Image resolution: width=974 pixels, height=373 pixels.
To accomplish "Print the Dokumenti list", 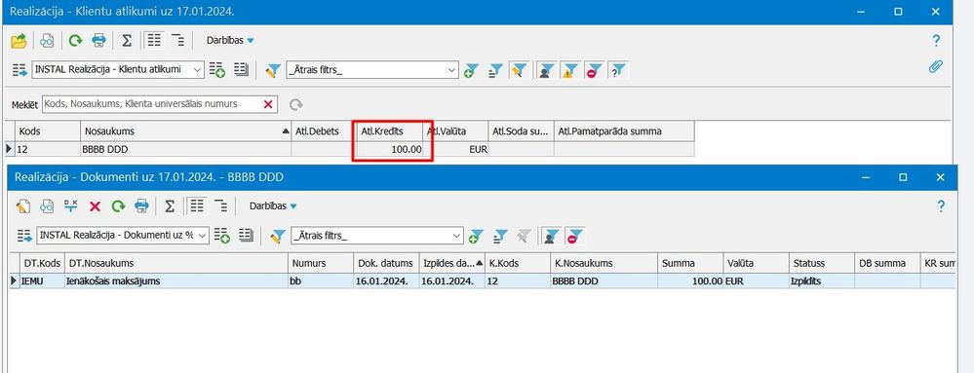I will point(141,206).
